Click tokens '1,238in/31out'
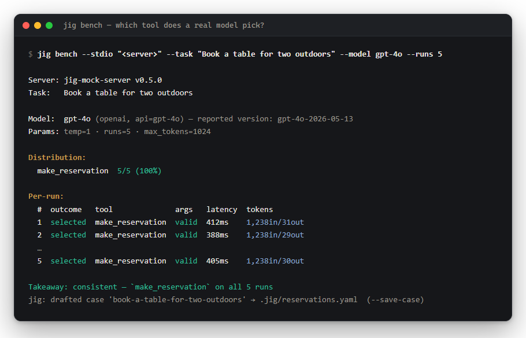This screenshot has height=338, width=526. point(275,222)
